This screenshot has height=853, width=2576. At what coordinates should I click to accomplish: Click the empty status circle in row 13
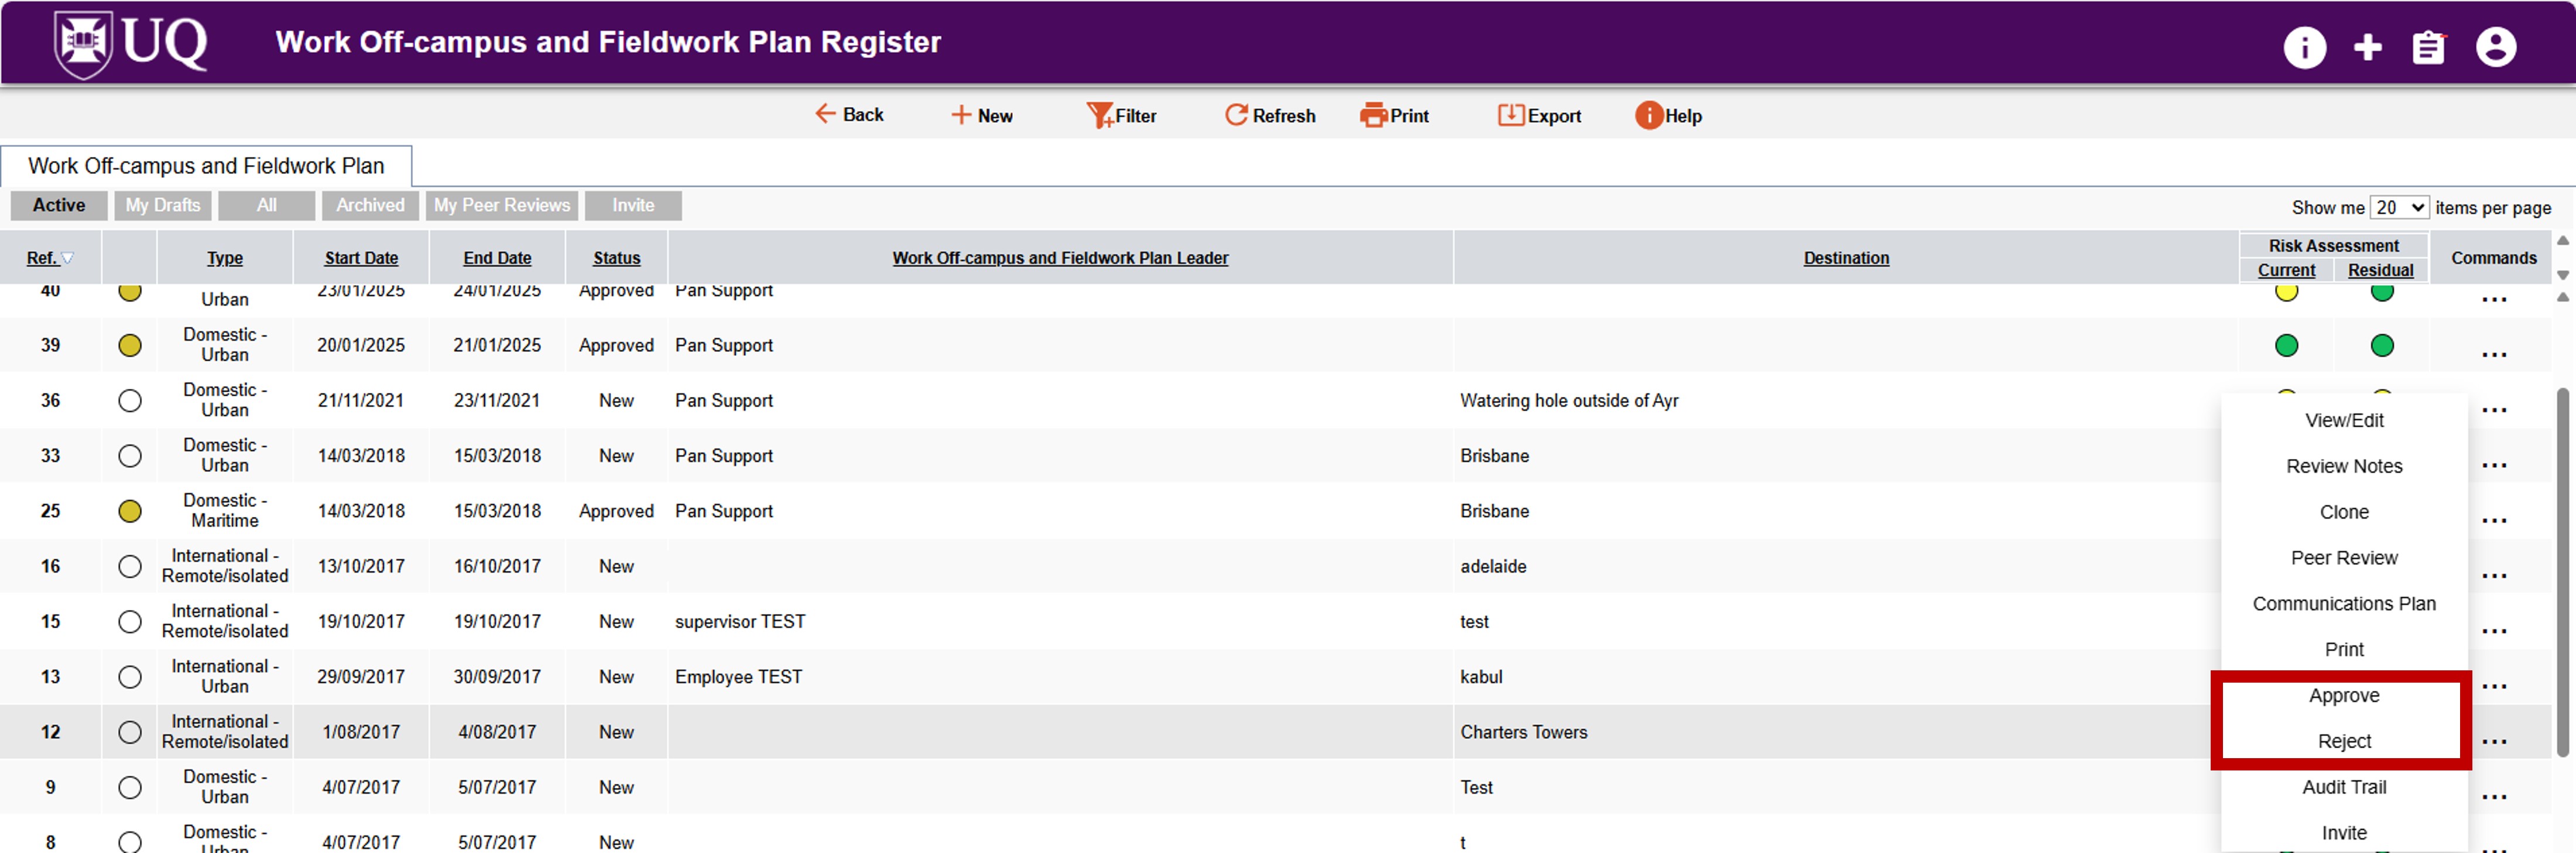129,677
